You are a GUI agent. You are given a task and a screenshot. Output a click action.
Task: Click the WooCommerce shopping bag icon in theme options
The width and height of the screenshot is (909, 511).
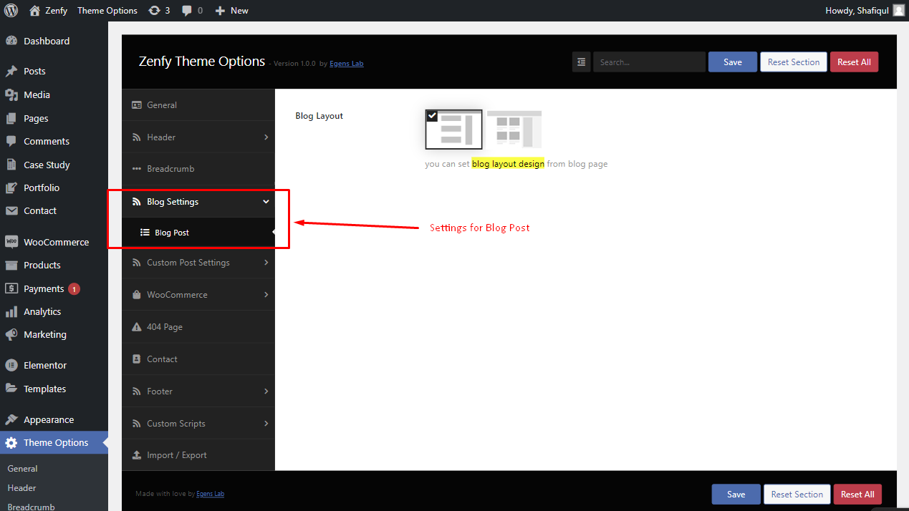[x=137, y=295]
